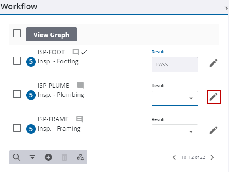Collapse the Workflow panel with the top arrow icon
This screenshot has height=172, width=229.
point(226,8)
